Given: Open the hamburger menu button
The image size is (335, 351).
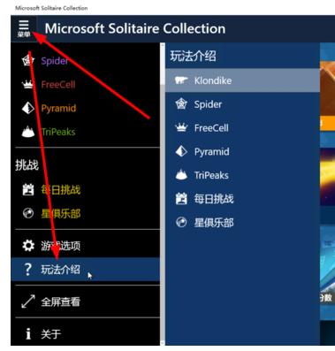Looking at the screenshot, I should click(x=24, y=28).
